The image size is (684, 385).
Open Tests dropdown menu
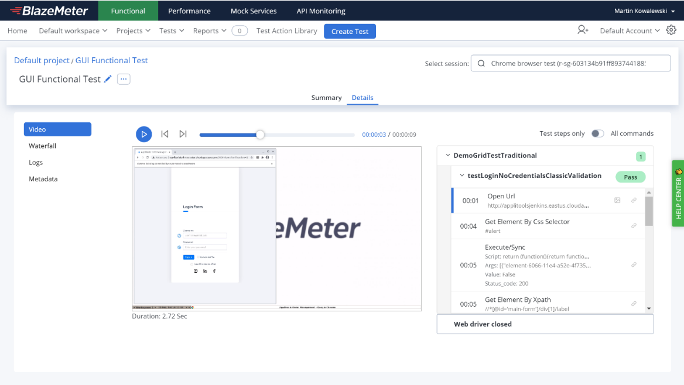pyautogui.click(x=172, y=30)
